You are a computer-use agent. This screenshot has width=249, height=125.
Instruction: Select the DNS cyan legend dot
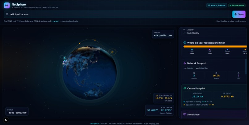click(192, 50)
